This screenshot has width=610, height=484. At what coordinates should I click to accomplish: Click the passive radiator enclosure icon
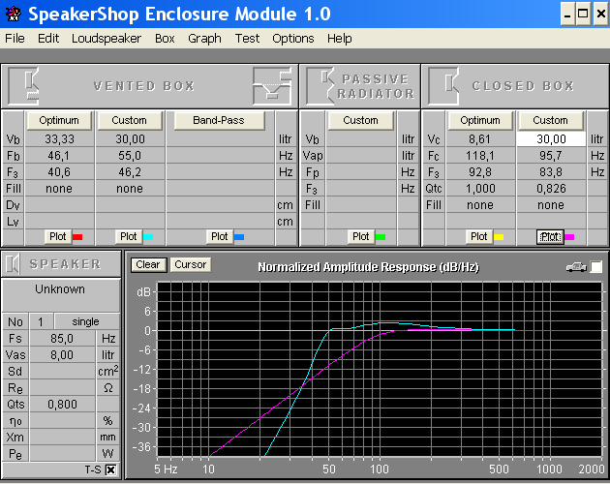[320, 86]
